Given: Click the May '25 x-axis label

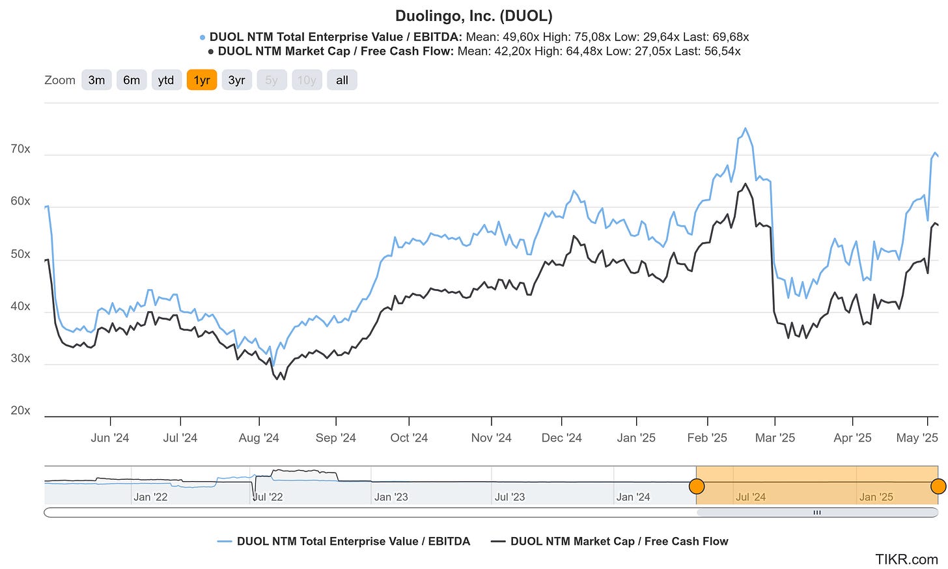Looking at the screenshot, I should tap(917, 437).
